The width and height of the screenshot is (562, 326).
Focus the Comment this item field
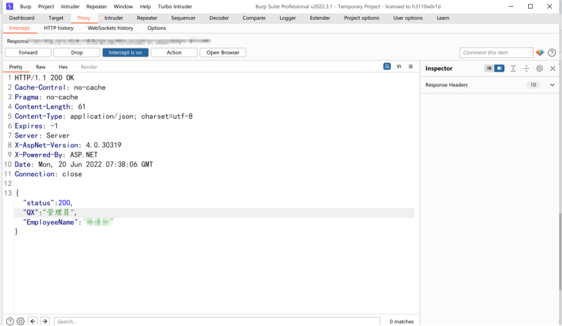click(496, 53)
